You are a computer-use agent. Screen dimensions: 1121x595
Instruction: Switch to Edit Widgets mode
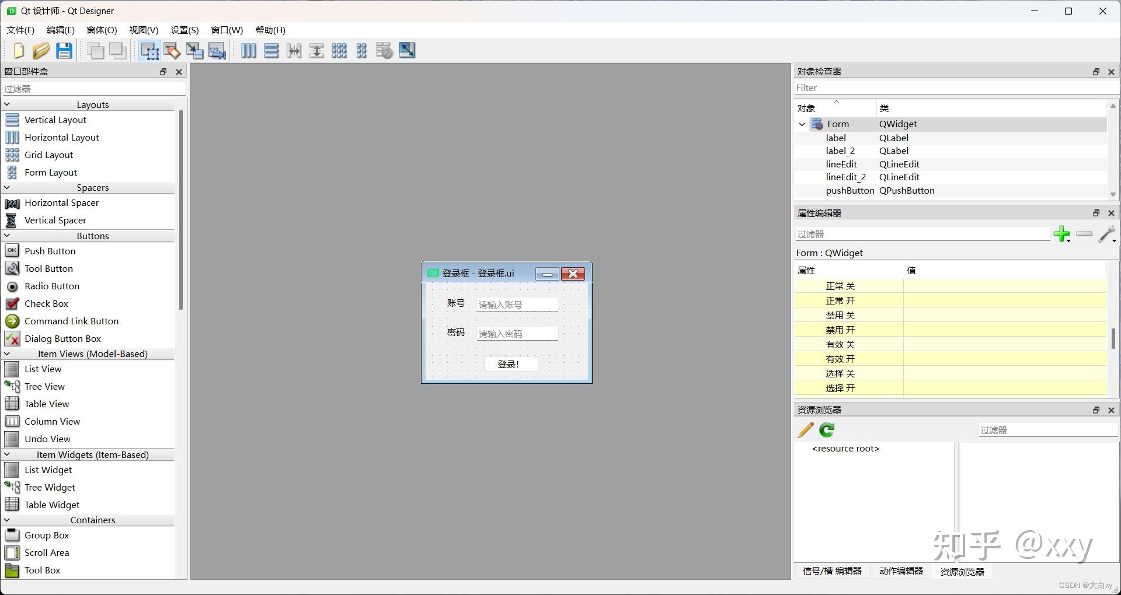point(150,51)
